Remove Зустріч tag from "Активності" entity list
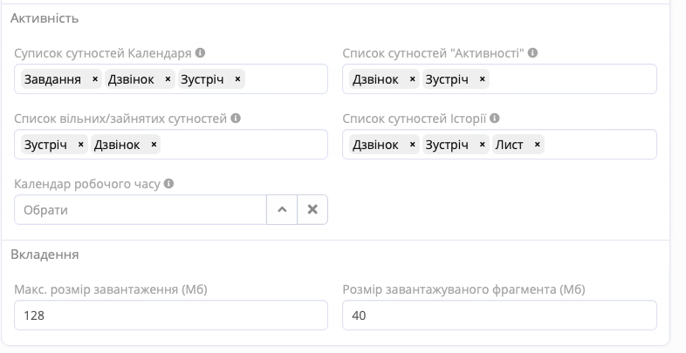Image resolution: width=686 pixels, height=353 pixels. pyautogui.click(x=482, y=79)
